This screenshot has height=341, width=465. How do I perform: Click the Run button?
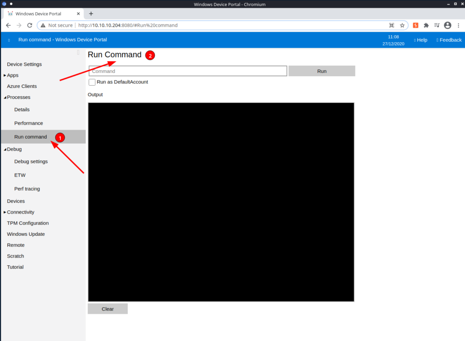pos(322,71)
